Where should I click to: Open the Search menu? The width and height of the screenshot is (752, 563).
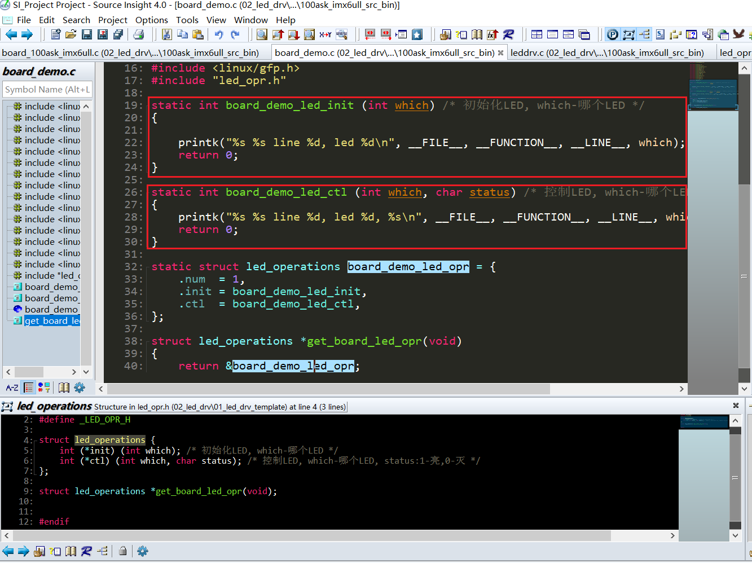(76, 20)
